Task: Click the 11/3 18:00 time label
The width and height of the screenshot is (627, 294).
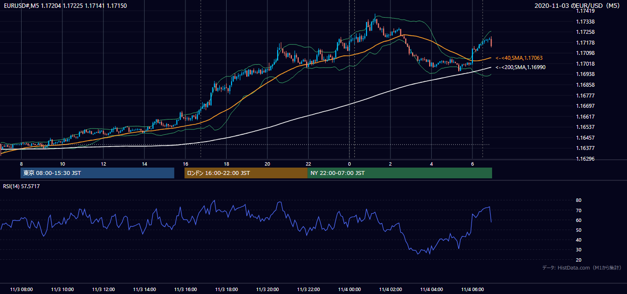Action: [226, 289]
